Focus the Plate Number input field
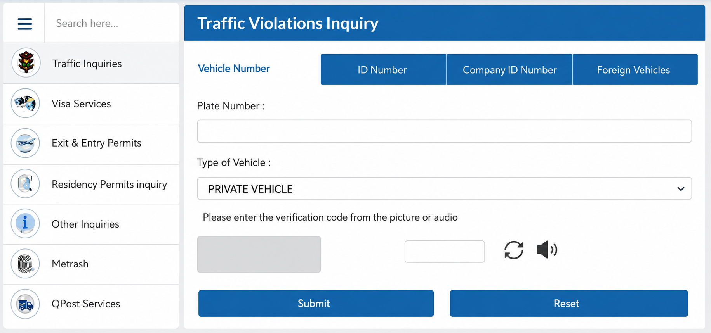This screenshot has height=333, width=711. pos(444,131)
